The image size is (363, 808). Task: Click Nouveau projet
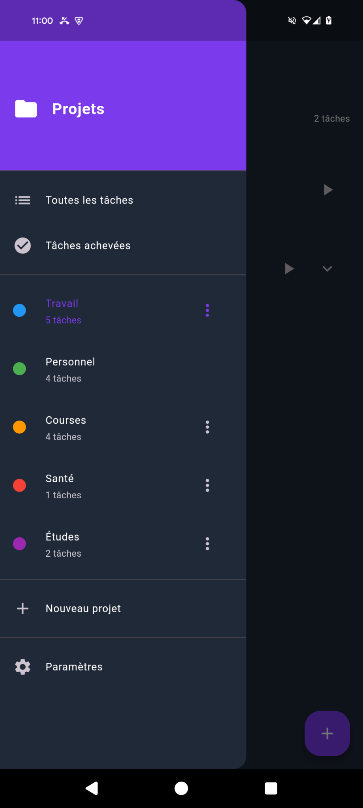tap(83, 608)
